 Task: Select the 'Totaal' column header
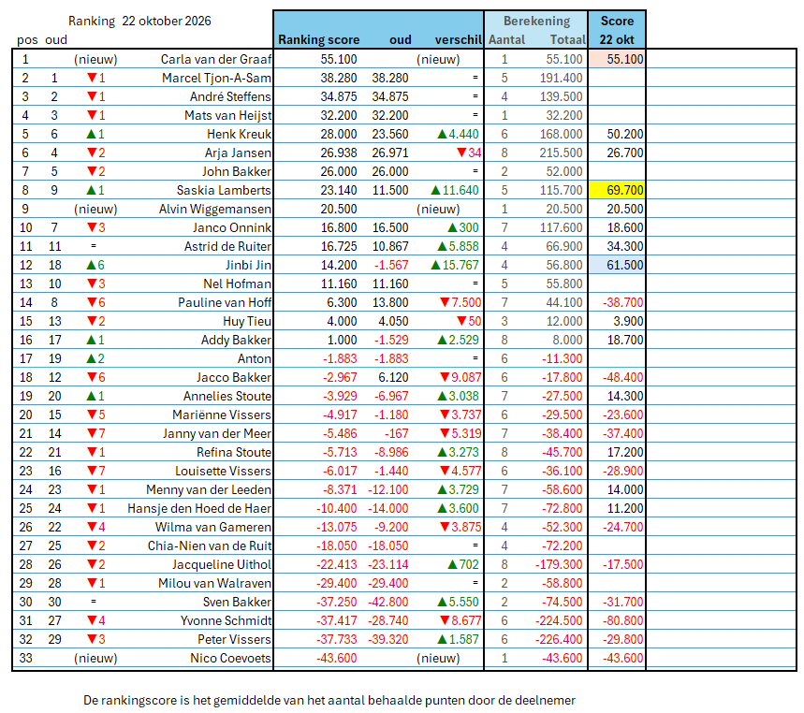coord(567,40)
